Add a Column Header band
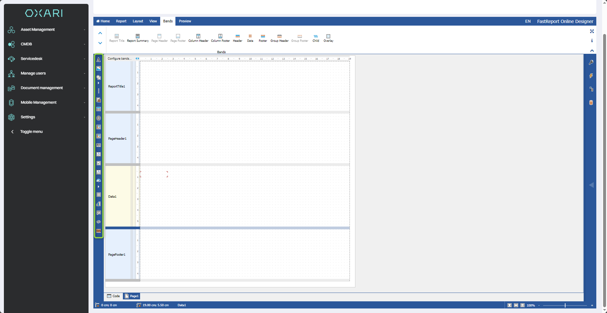Viewport: 607px width, 313px height. click(198, 38)
